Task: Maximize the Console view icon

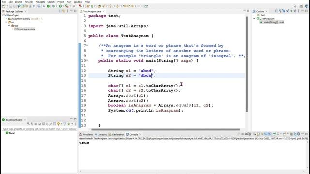Action: [x=306, y=134]
